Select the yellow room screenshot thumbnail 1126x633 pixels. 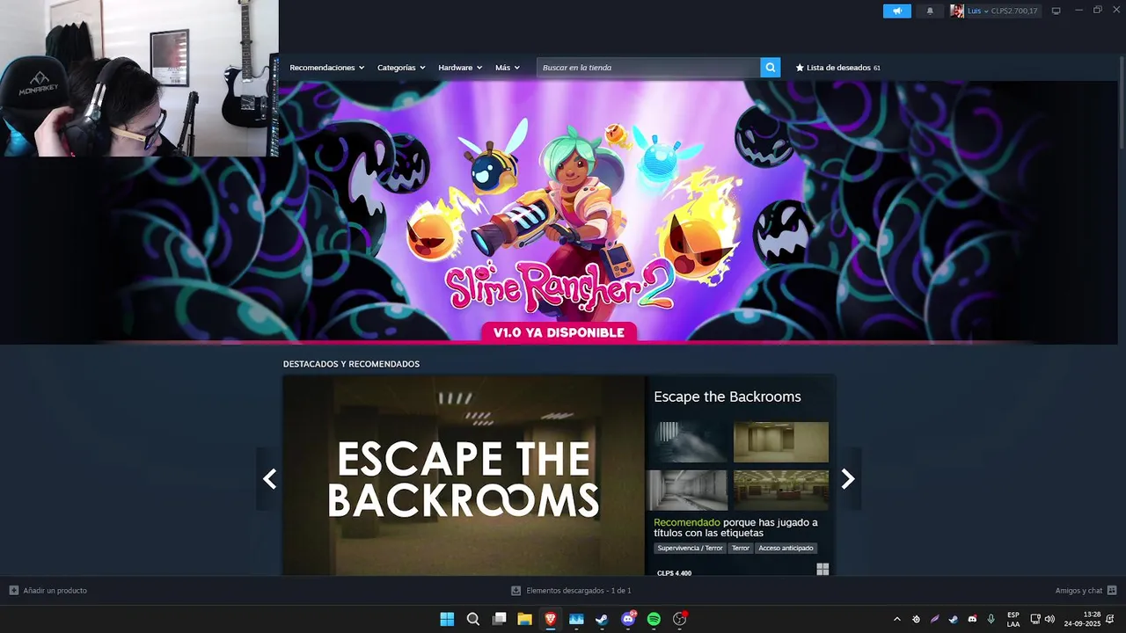(x=781, y=442)
